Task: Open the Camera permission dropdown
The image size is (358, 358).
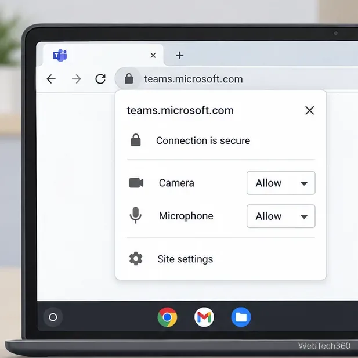Action: pos(281,183)
